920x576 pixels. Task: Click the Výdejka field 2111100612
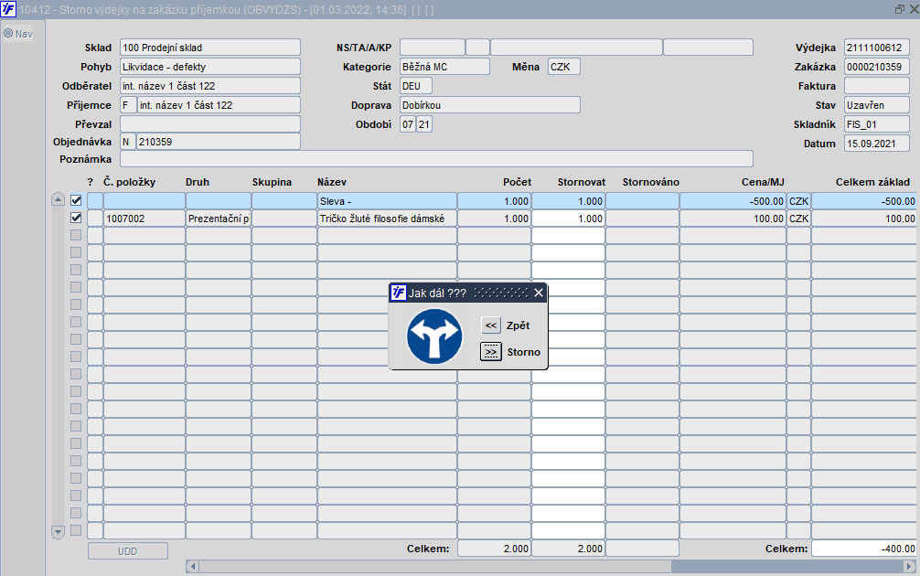pos(877,48)
